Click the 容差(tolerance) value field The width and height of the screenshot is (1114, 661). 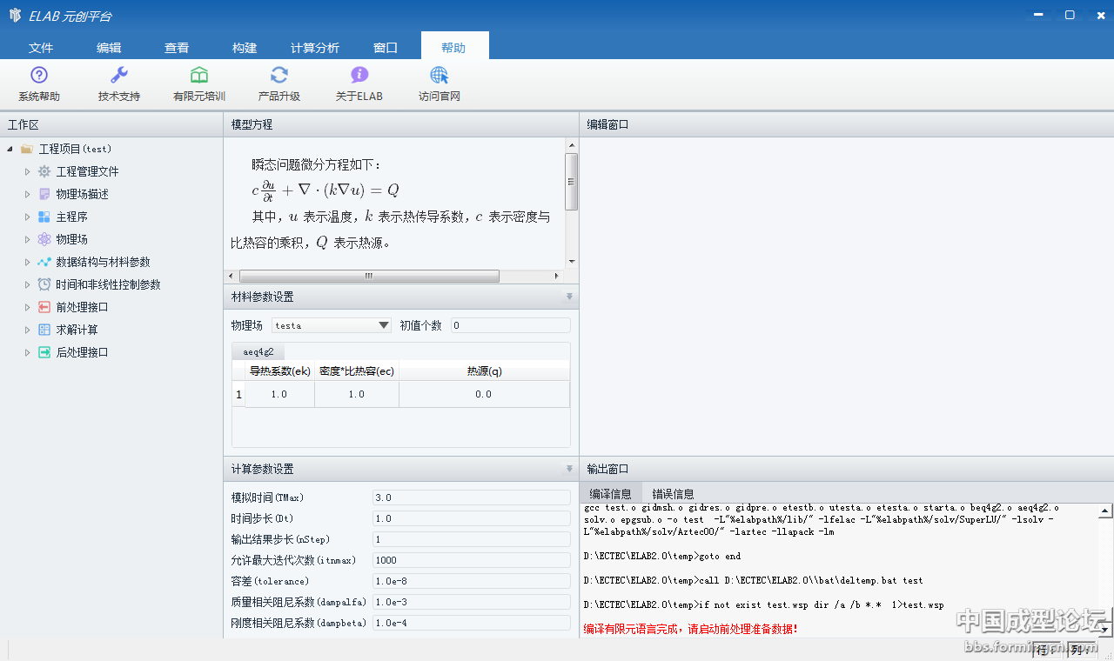pyautogui.click(x=470, y=581)
